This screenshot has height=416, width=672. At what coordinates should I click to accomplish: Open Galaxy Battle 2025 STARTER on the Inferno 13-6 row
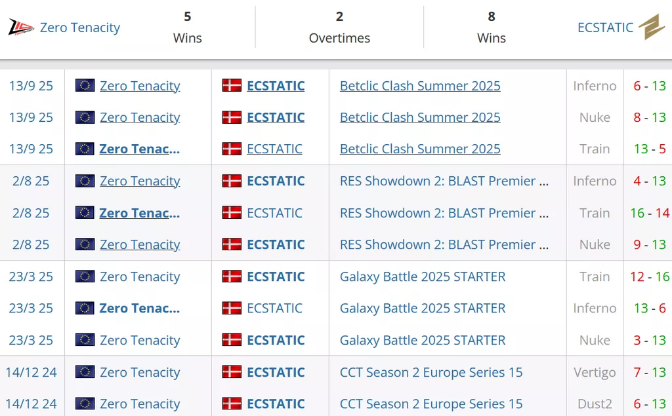423,308
